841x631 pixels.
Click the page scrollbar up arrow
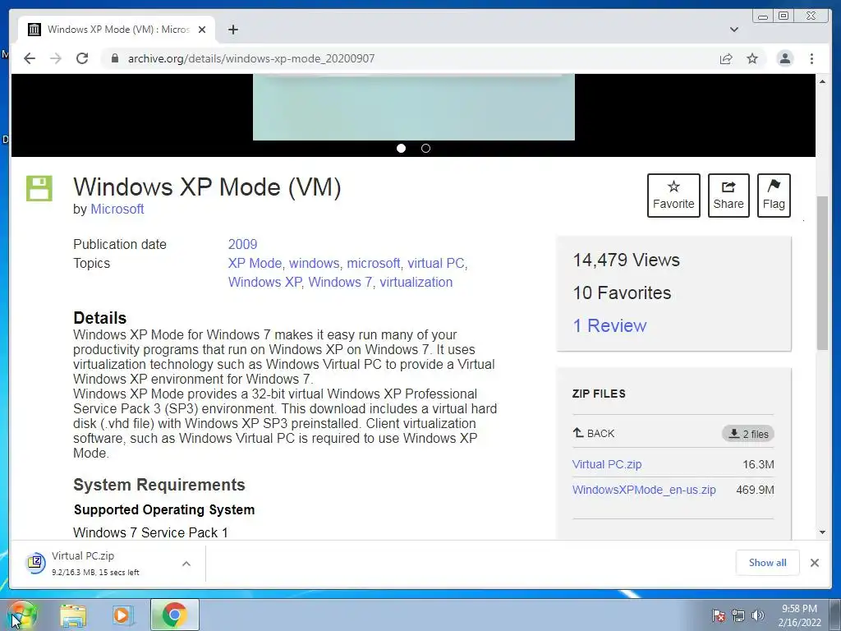tap(822, 81)
